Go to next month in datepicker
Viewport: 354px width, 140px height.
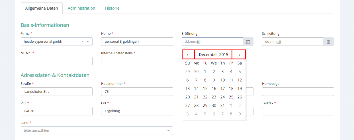[239, 55]
